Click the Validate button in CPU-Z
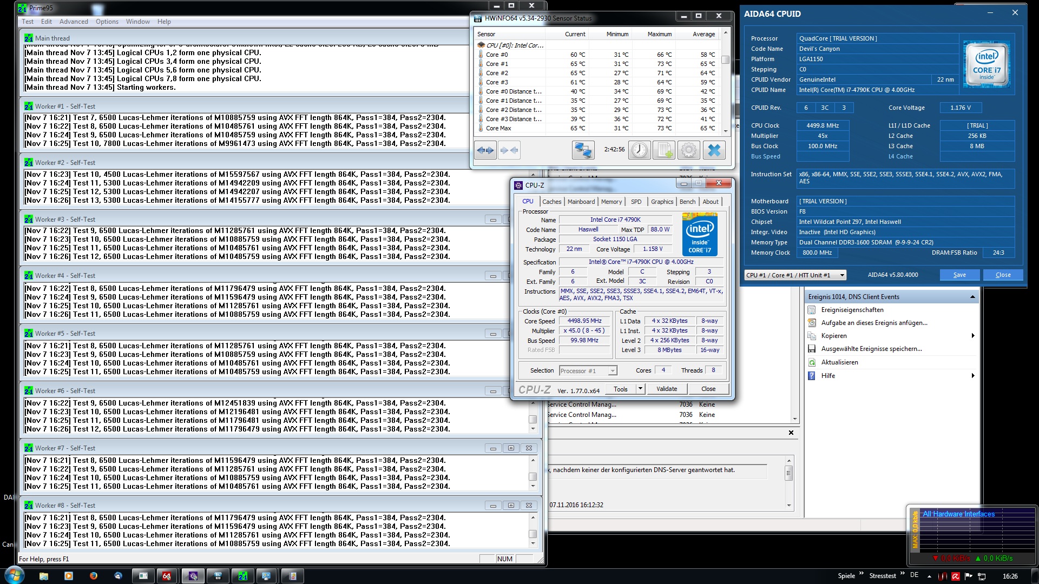The height and width of the screenshot is (584, 1039). pos(666,389)
